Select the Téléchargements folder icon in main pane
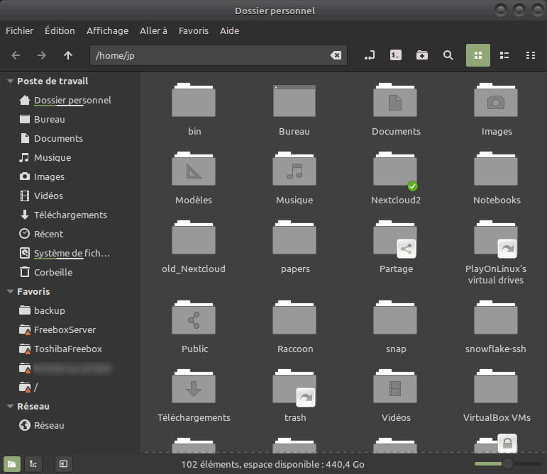547x474 pixels. click(x=194, y=386)
